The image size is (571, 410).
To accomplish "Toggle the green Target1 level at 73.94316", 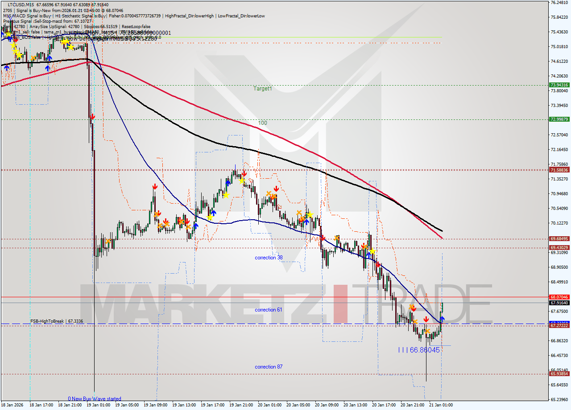I will 559,84.
